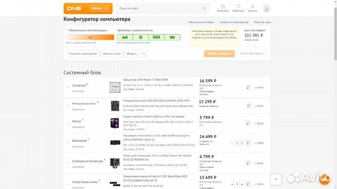Open the DNS home logo
The height and width of the screenshot is (189, 337).
pyautogui.click(x=74, y=8)
